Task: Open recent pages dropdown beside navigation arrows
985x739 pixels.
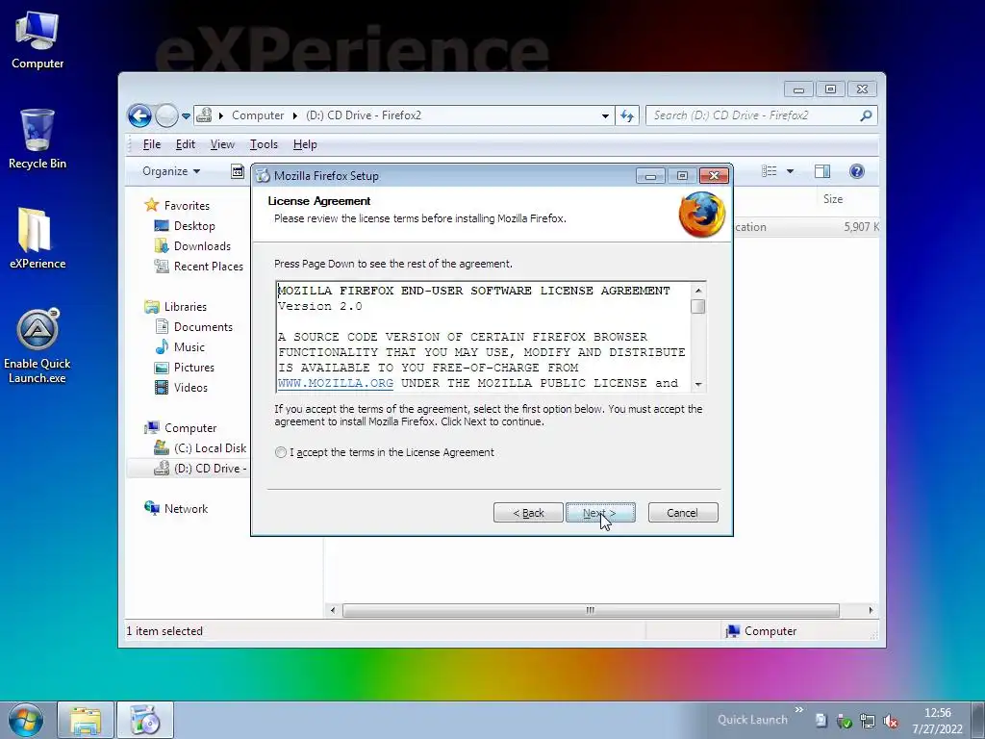Action: pos(186,116)
